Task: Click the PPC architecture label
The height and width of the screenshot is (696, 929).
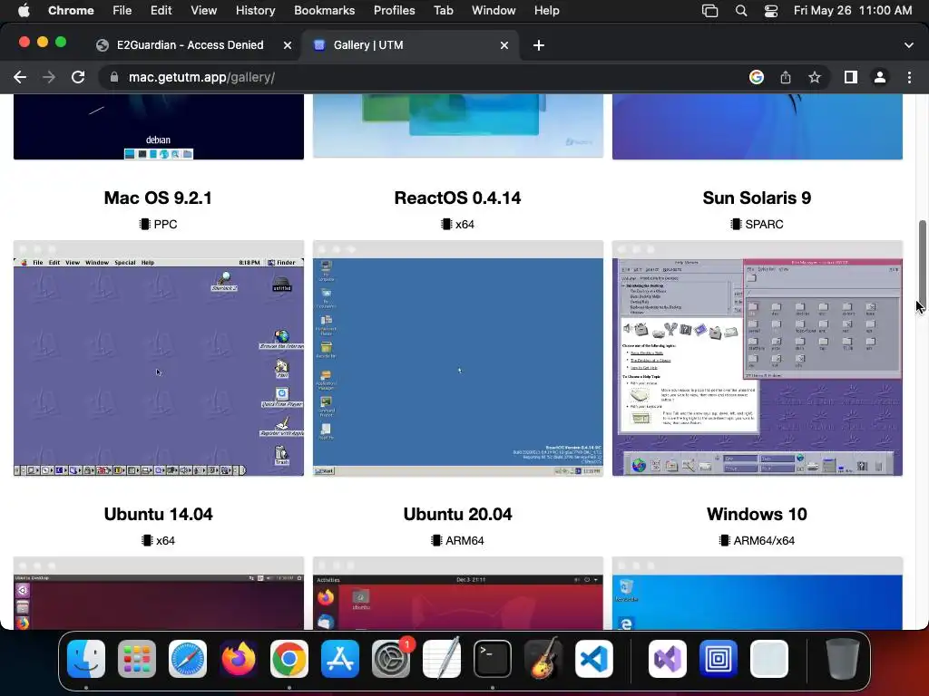Action: (x=158, y=225)
